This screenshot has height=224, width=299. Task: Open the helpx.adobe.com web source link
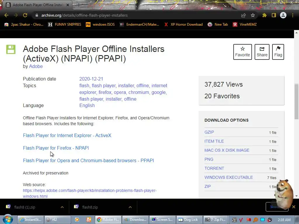pyautogui.click(x=90, y=193)
